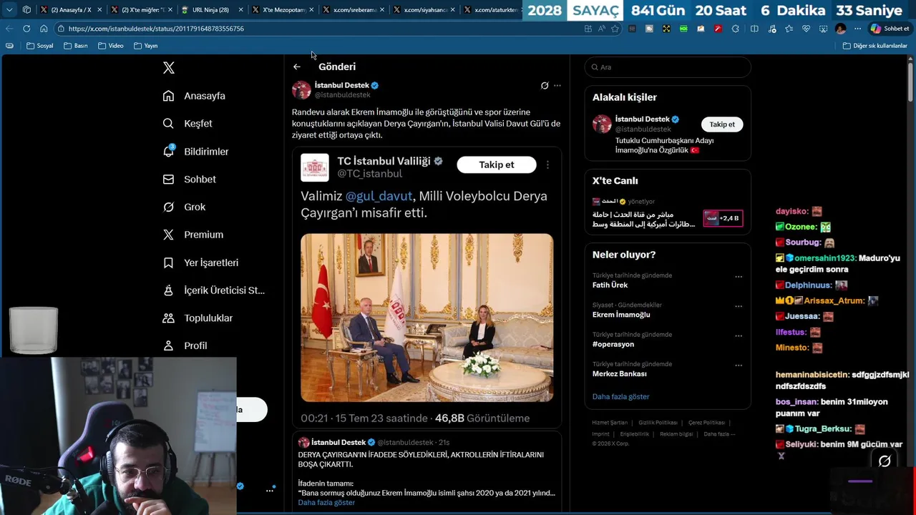Viewport: 916px width, 515px height.
Task: Open browser settings and more menu
Action: click(x=857, y=29)
